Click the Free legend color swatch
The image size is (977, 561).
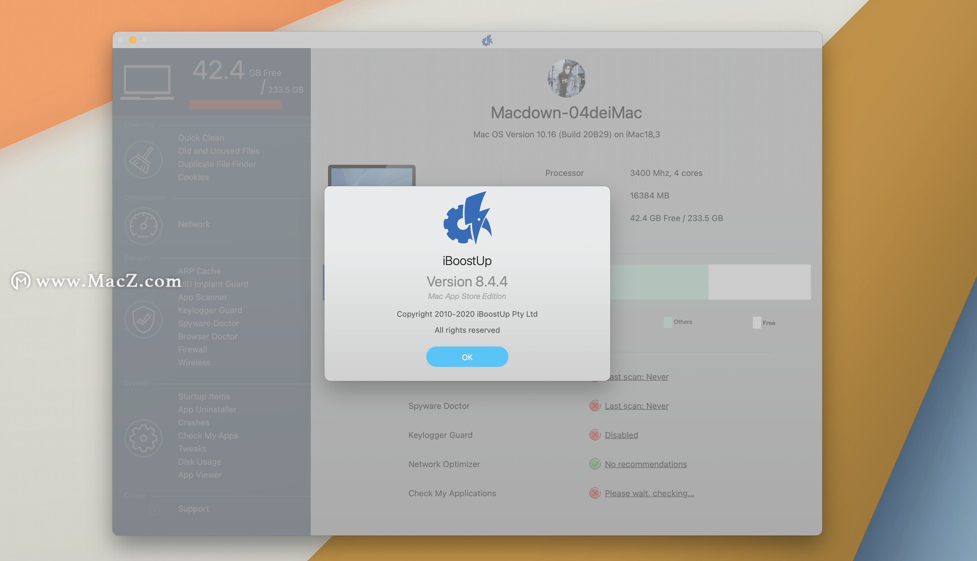coord(757,322)
